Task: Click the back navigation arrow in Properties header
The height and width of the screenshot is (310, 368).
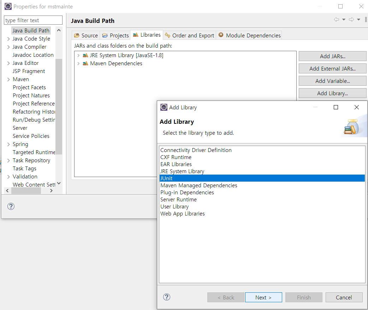Action: point(337,19)
